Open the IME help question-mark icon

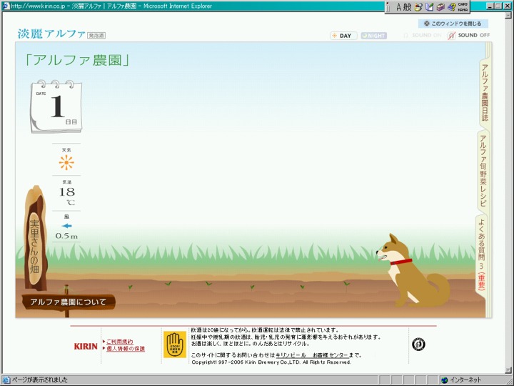point(452,7)
